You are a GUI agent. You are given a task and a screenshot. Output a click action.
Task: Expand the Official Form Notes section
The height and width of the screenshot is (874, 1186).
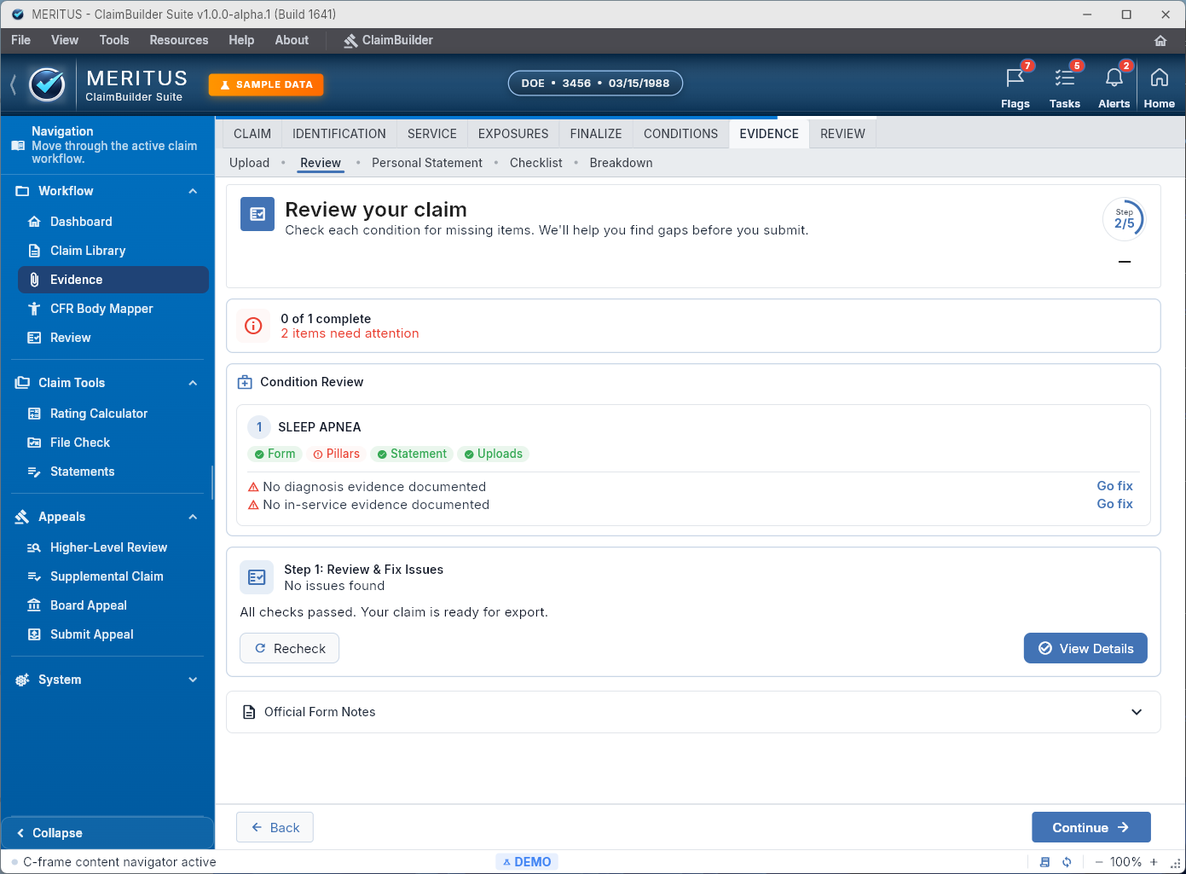1137,712
